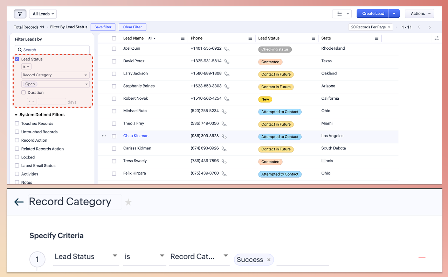Open the Actions menu
Screen dimensions: 448x277
pyautogui.click(x=419, y=14)
